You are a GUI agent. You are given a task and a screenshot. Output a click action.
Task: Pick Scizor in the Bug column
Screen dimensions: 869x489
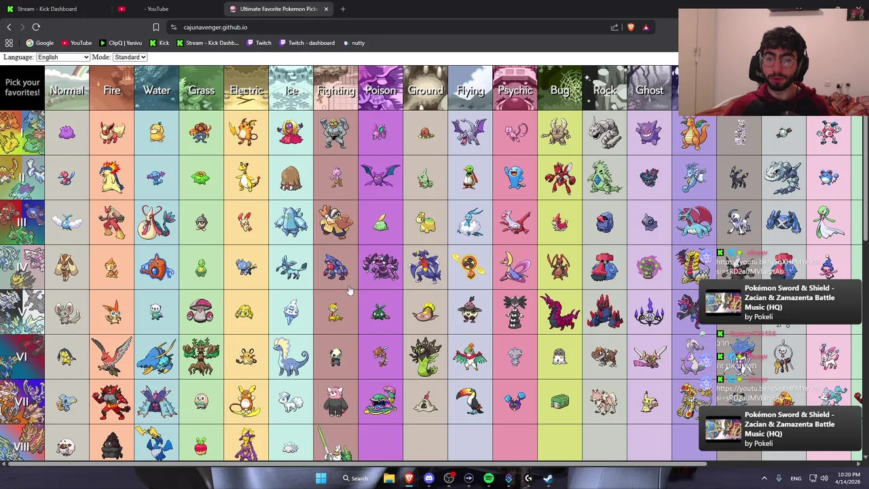tap(560, 178)
